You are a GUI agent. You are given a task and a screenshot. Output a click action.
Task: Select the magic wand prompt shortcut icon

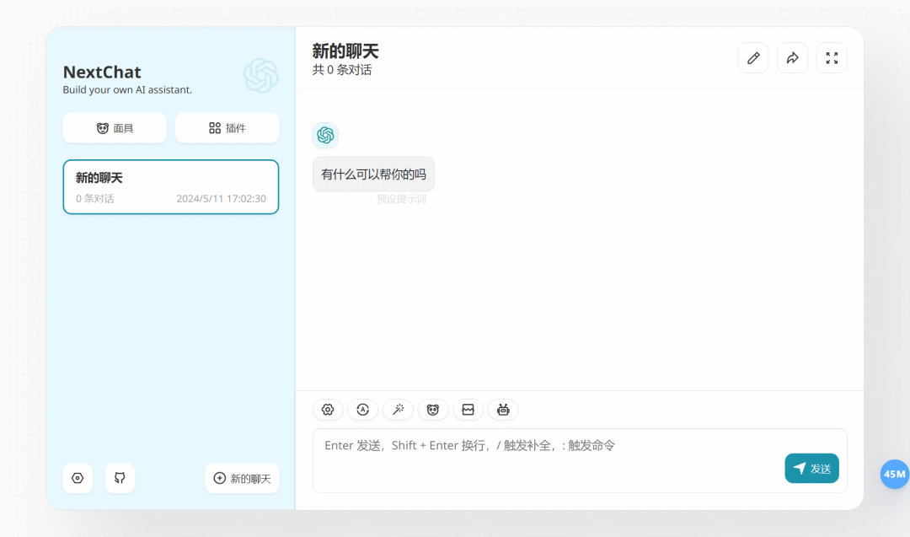tap(398, 410)
